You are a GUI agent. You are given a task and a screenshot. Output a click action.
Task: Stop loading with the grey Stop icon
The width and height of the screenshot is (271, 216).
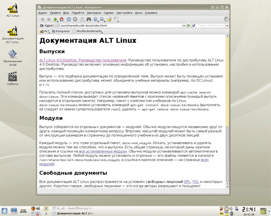point(75,19)
